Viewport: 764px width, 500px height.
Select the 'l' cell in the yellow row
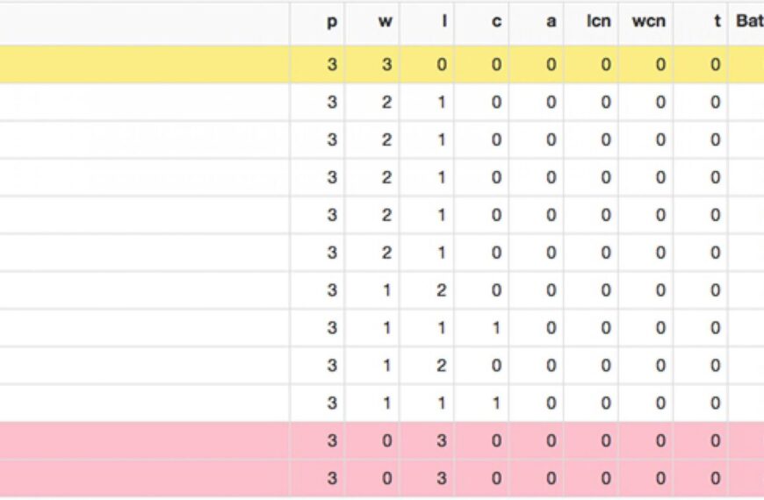coord(441,64)
